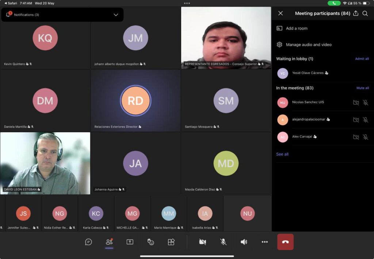Return to Safari via back arrow
The height and width of the screenshot is (259, 374).
[11, 3]
